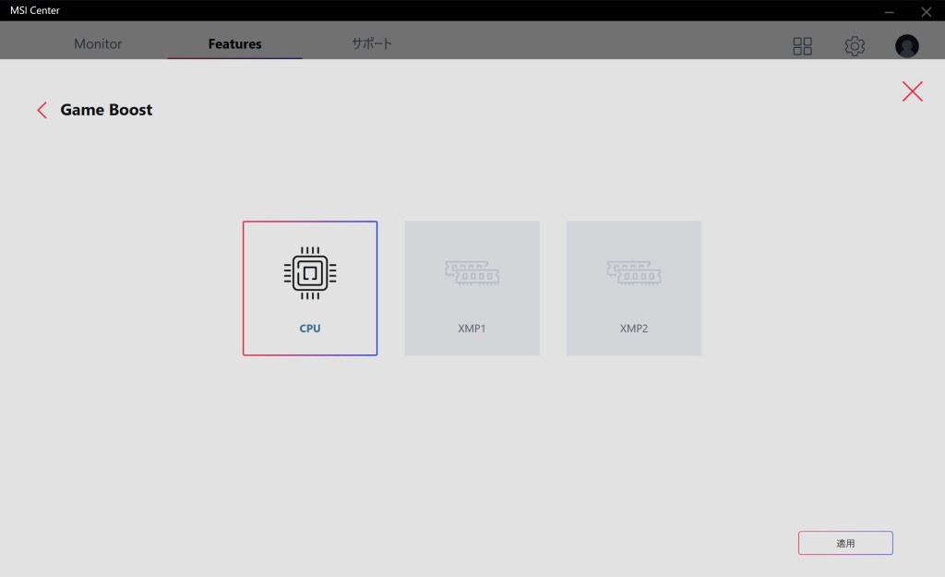
Task: Click the Game Boost heading text
Action: pos(106,110)
